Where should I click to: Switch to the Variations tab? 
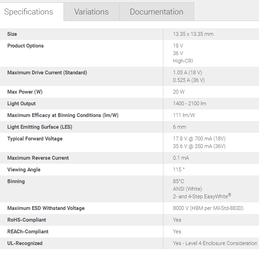[92, 12]
